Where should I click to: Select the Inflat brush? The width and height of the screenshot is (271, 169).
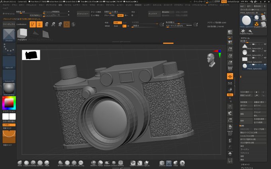tap(176, 163)
